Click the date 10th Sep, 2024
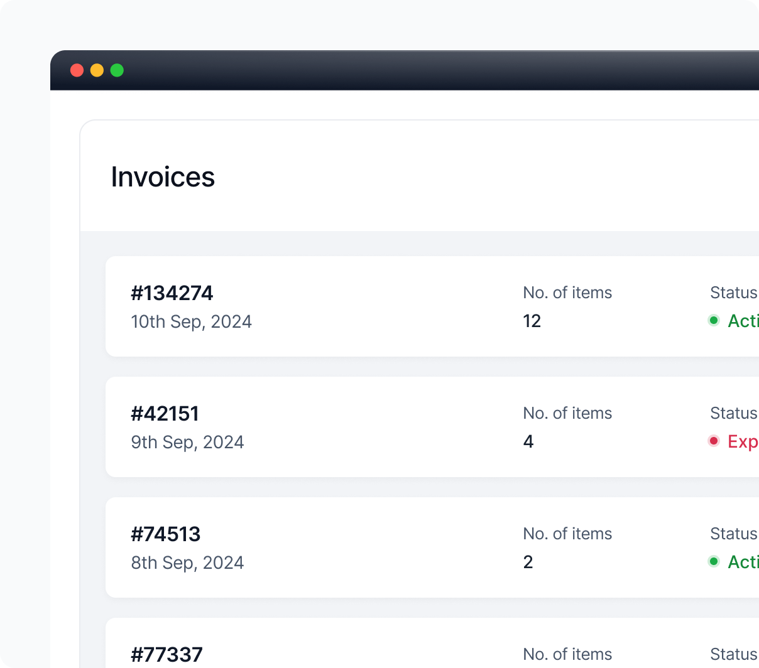Image resolution: width=759 pixels, height=668 pixels. [x=191, y=321]
